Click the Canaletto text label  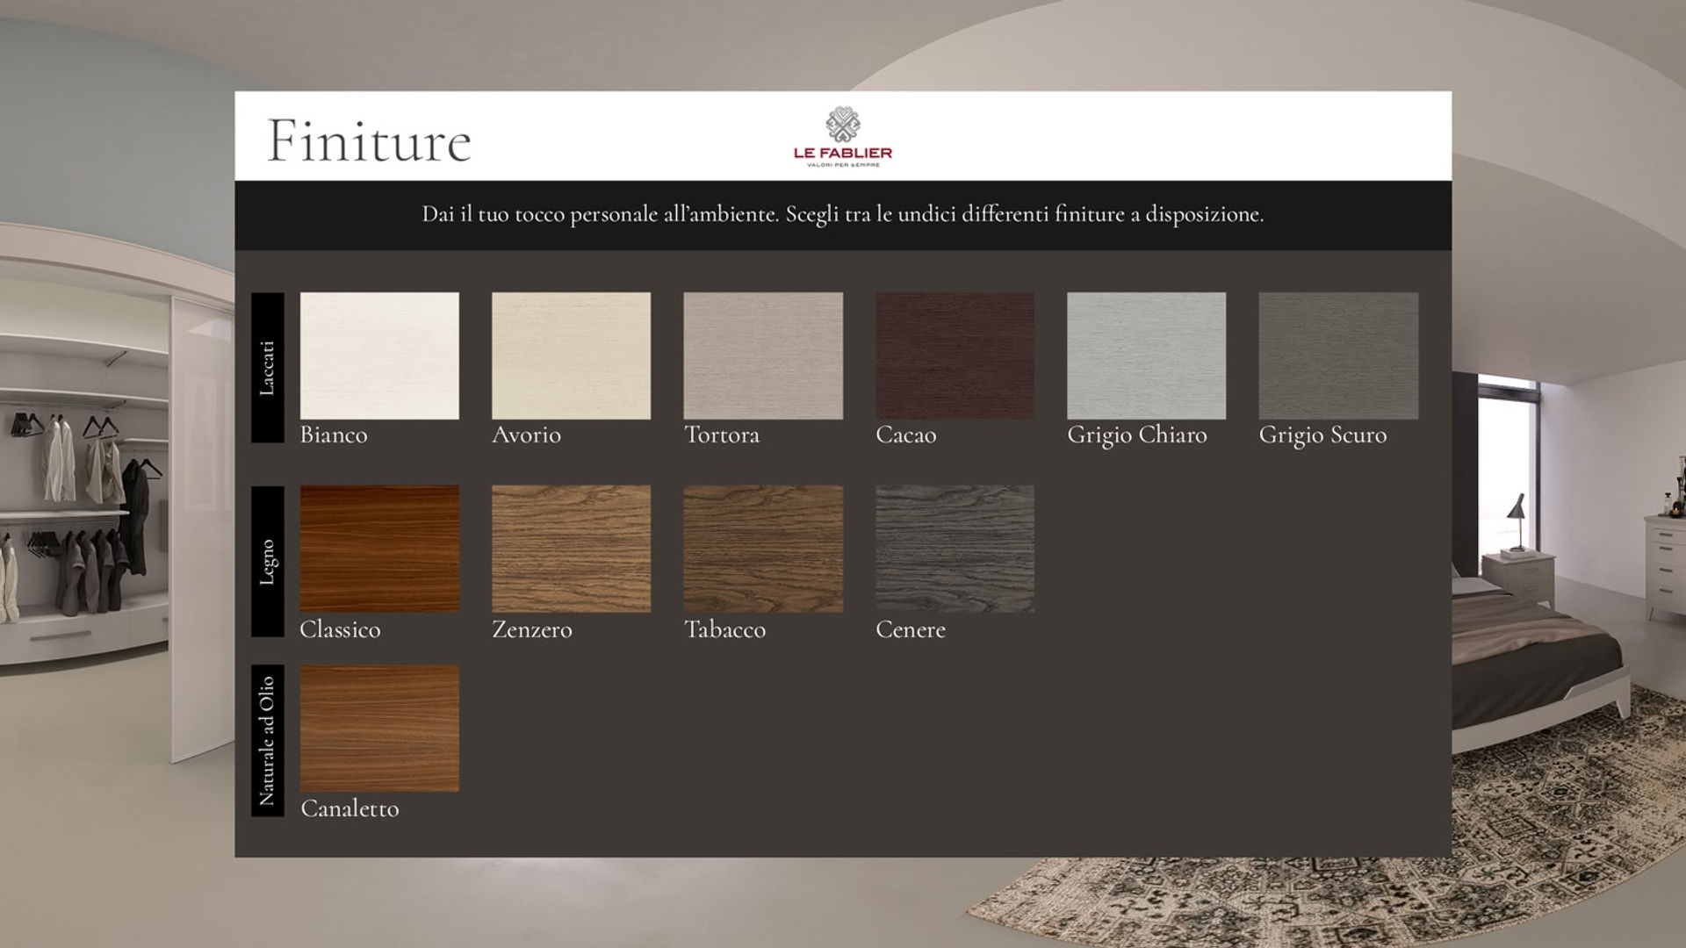[349, 808]
